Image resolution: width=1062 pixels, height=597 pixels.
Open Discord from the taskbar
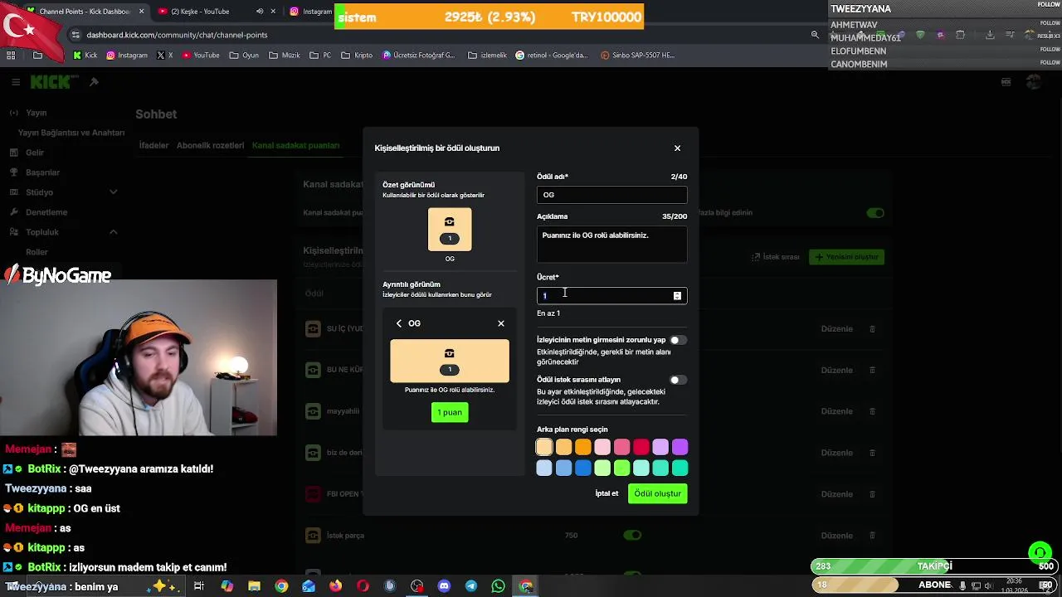(444, 586)
